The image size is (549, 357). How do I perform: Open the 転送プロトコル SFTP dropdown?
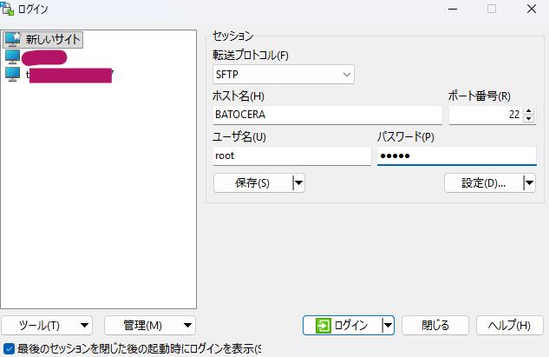coord(284,74)
